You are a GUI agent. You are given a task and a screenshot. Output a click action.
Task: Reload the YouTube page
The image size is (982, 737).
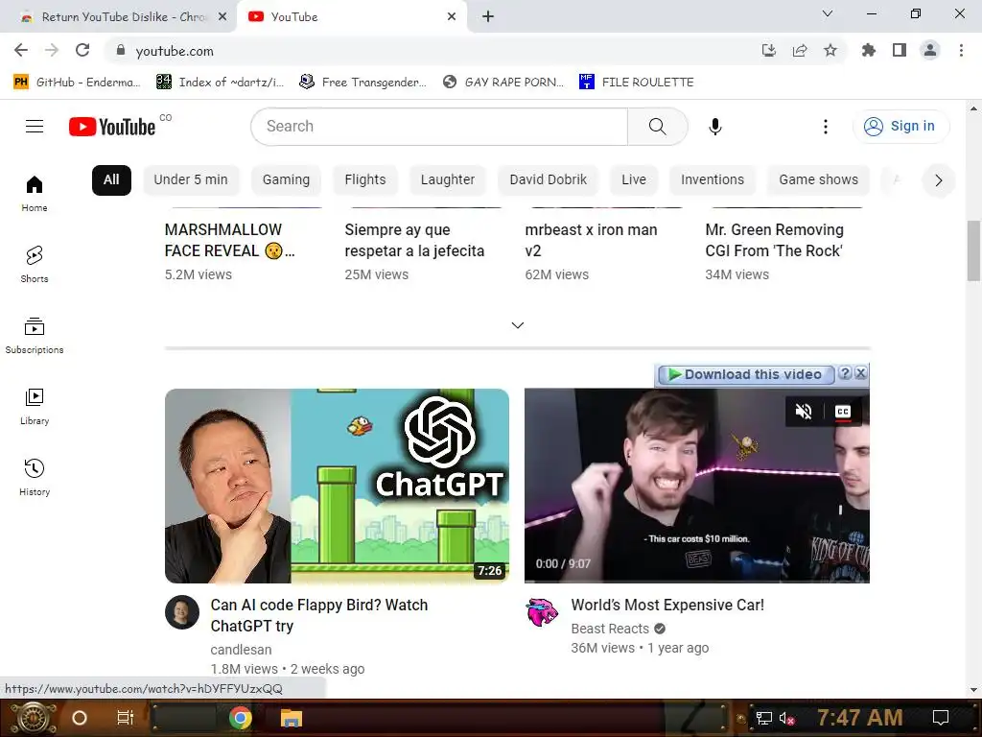click(82, 50)
